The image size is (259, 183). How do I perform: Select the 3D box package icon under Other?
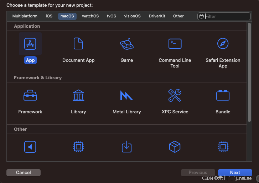tap(175, 147)
